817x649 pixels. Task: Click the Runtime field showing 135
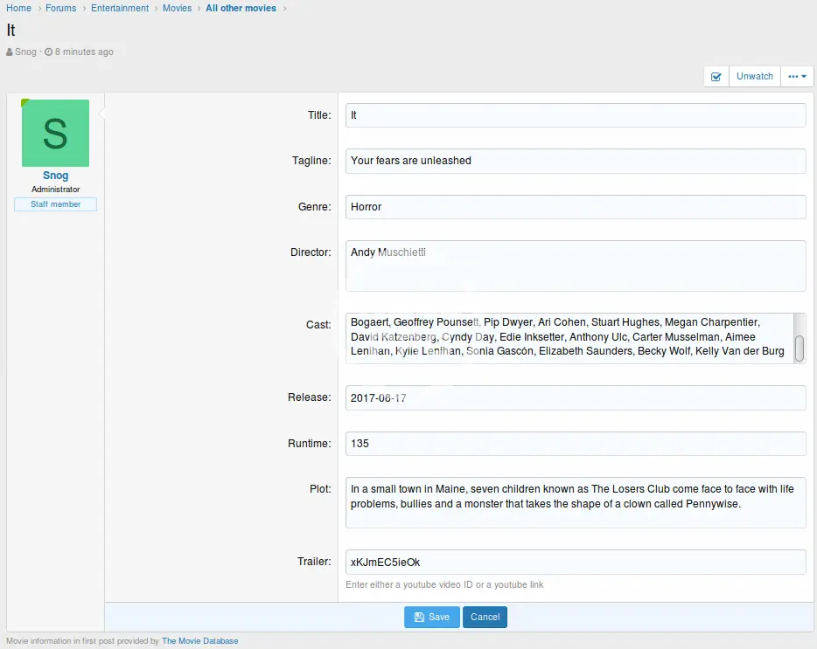click(x=575, y=444)
